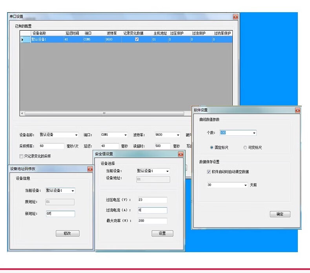Open the 波特率 9600 dropdown
The height and width of the screenshot is (273, 310).
[178, 135]
